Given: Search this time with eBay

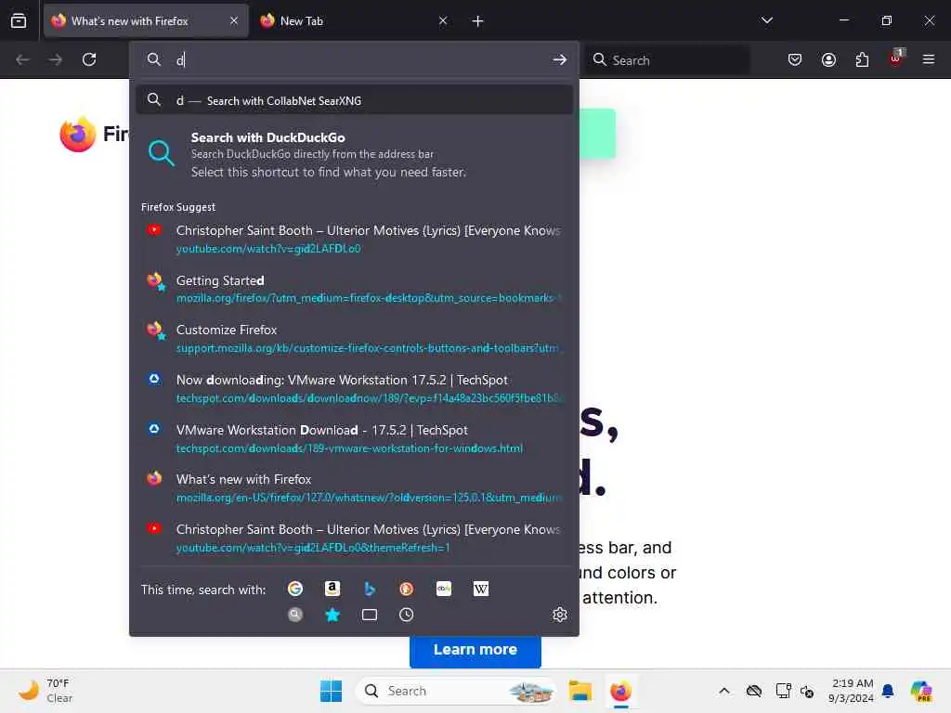Looking at the screenshot, I should pos(444,589).
